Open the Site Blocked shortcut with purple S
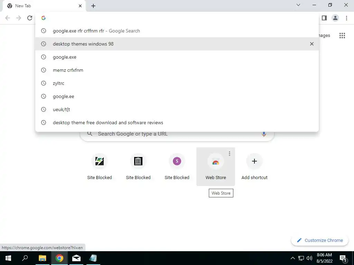 point(177,167)
